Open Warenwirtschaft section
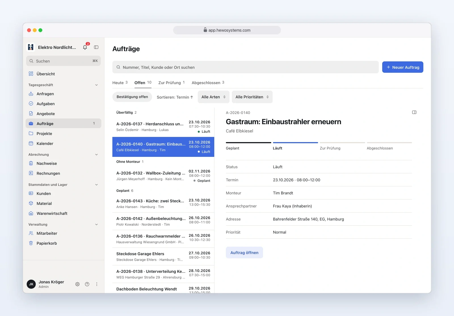Viewport: 454px width, 316px height. [64, 213]
